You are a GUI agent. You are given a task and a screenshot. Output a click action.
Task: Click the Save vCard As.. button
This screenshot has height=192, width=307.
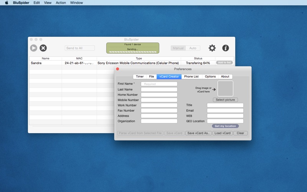(x=198, y=133)
